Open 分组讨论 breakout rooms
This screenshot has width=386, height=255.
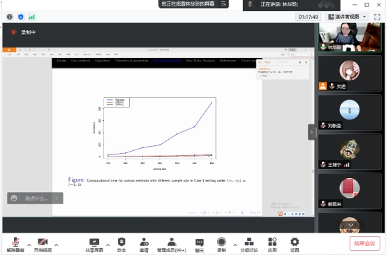(249, 245)
